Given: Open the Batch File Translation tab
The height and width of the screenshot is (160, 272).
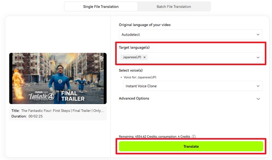Looking at the screenshot, I should pos(174,6).
